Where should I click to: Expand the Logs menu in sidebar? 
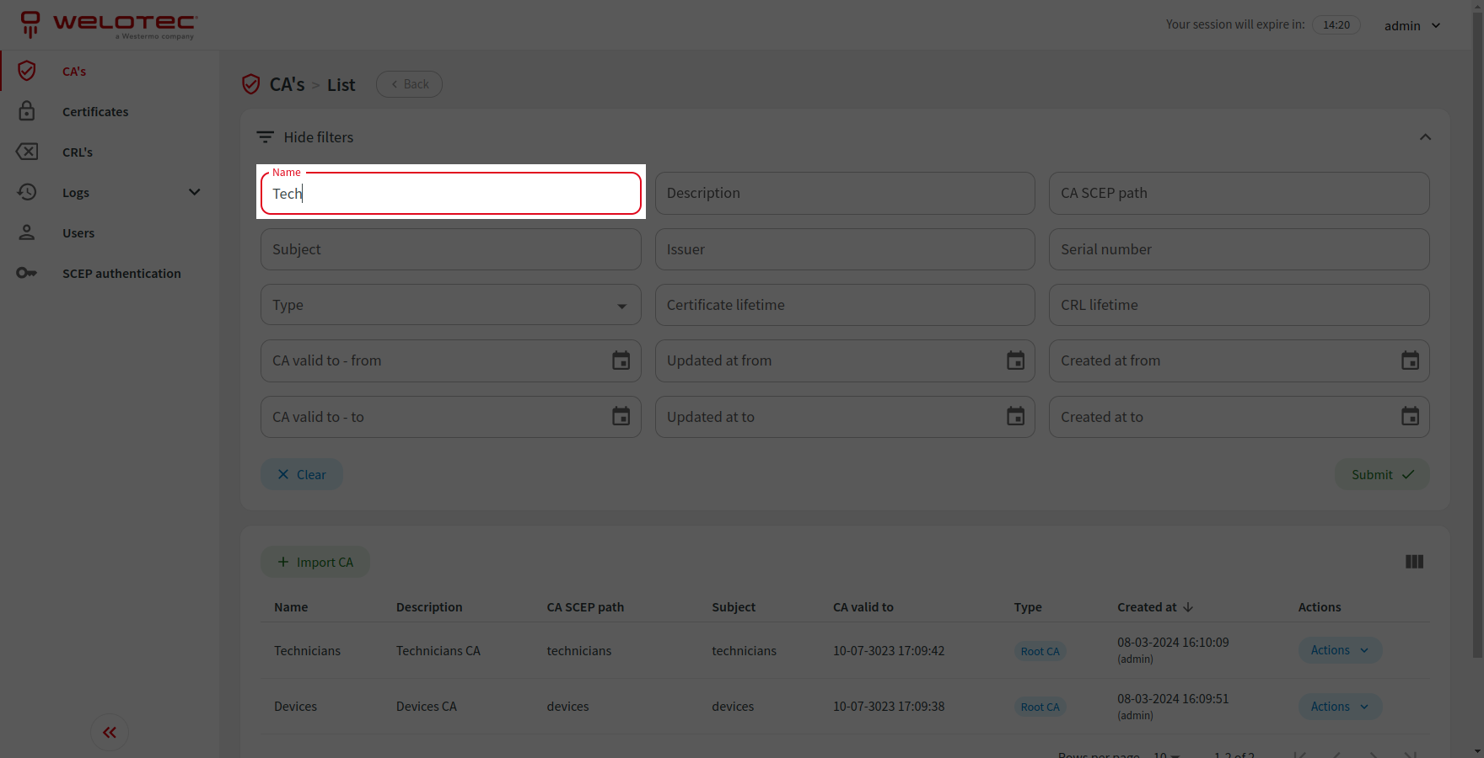click(195, 192)
